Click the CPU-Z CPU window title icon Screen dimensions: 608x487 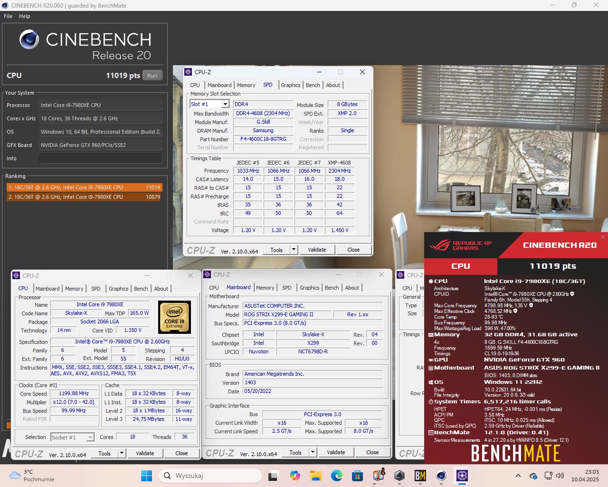[16, 275]
